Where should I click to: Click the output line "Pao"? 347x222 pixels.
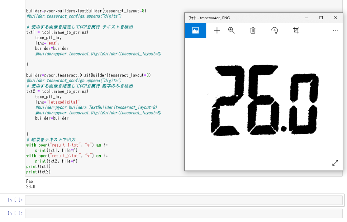coord(29,181)
